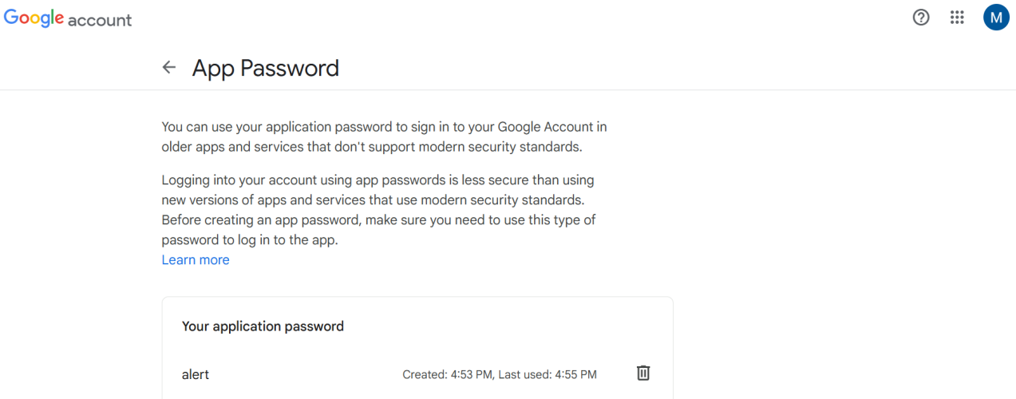Select the alert password name

[x=196, y=374]
